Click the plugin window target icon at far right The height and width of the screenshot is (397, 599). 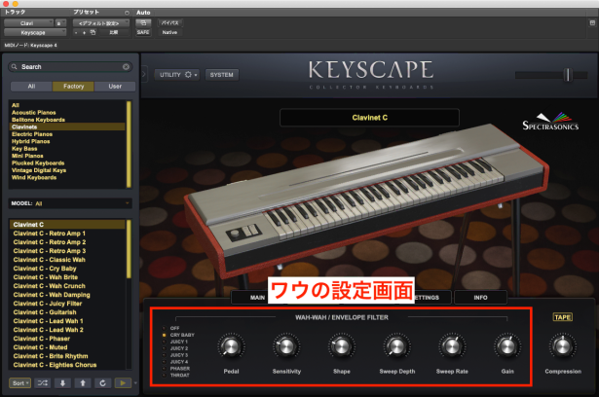pos(592,23)
